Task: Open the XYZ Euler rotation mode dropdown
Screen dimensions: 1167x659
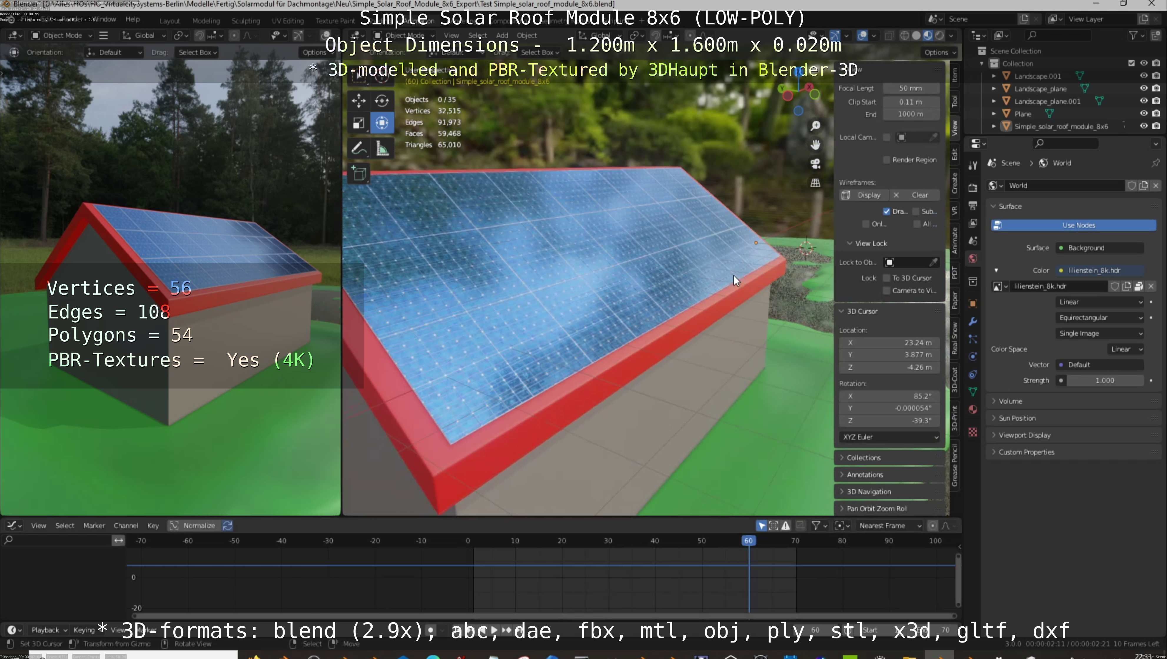Action: click(890, 437)
